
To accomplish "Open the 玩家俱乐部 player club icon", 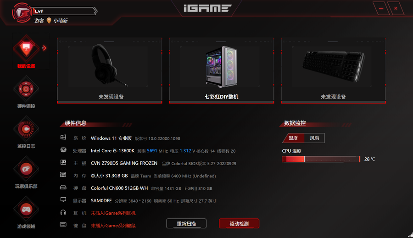I will click(x=26, y=169).
